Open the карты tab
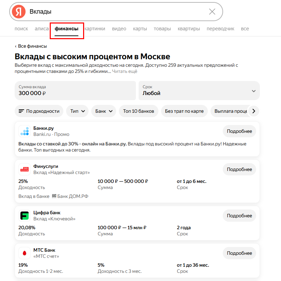This screenshot has height=281, width=281. coord(140,29)
